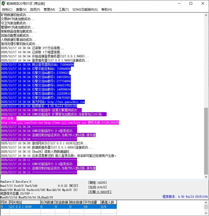Select the 最高人数 column header
This screenshot has width=209, height=216.
(109, 202)
